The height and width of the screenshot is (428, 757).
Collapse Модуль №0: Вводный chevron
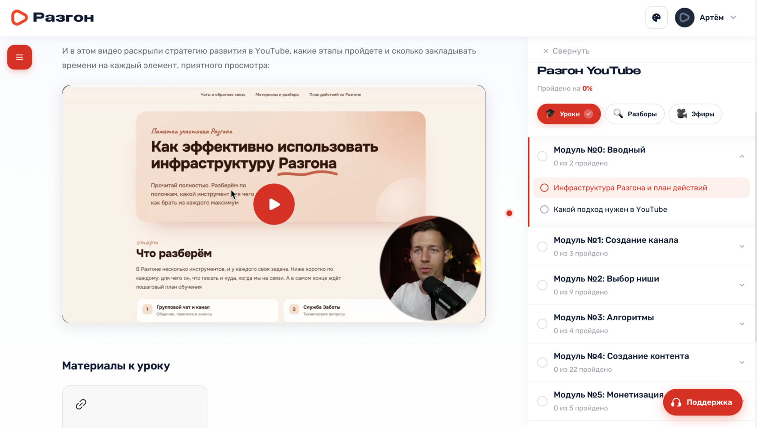[x=742, y=156]
